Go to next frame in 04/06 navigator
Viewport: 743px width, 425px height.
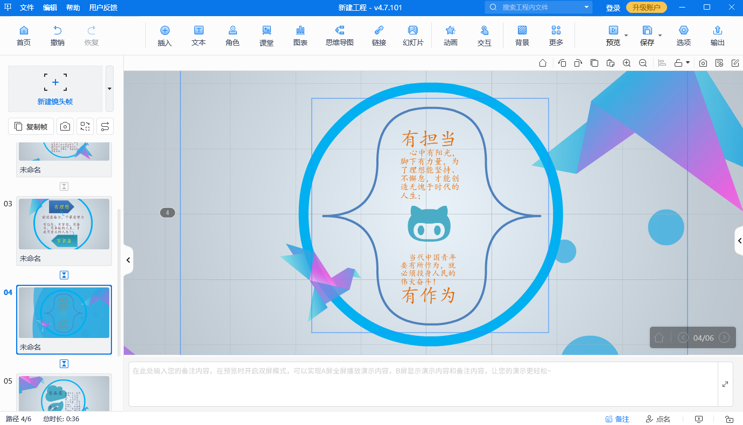point(724,337)
